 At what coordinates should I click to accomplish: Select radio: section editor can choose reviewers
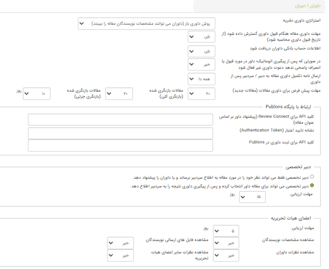tap(313, 185)
